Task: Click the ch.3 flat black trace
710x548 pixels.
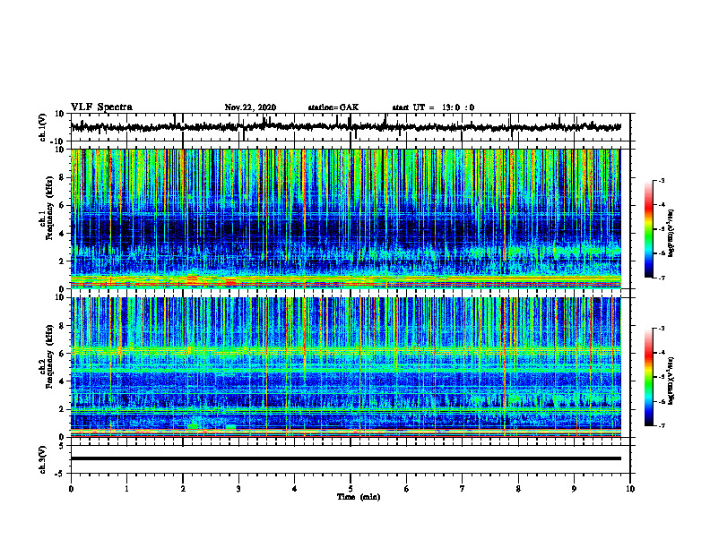Action: click(345, 458)
